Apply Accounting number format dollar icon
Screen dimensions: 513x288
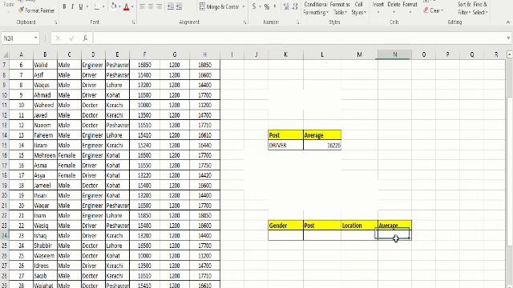click(x=254, y=6)
